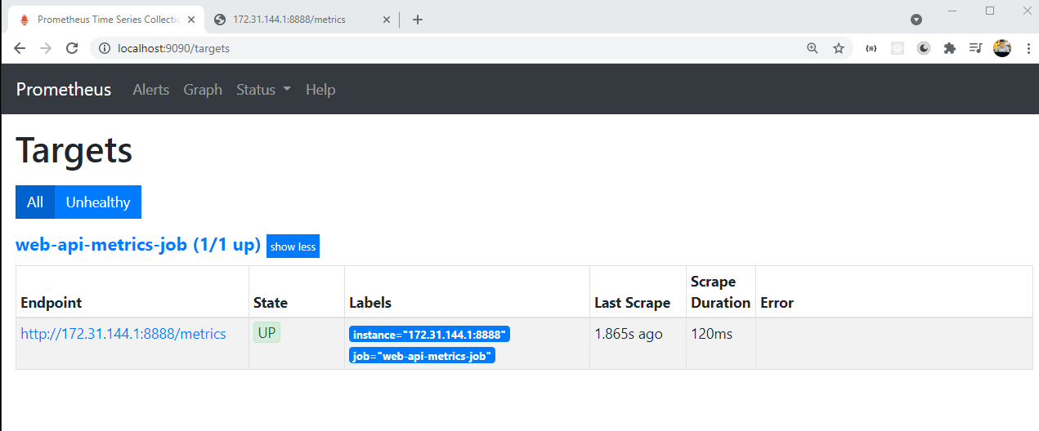Open the http://172.31.144.1:8888/metrics endpoint link

(123, 334)
